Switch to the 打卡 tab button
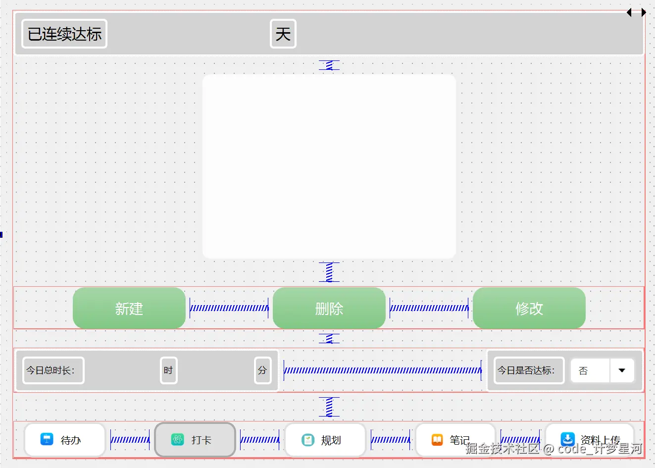Viewport: 655px width, 468px height. 195,440
